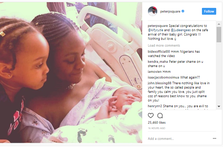View the 25,460 likes list
223x147 pixels.
click(x=157, y=123)
